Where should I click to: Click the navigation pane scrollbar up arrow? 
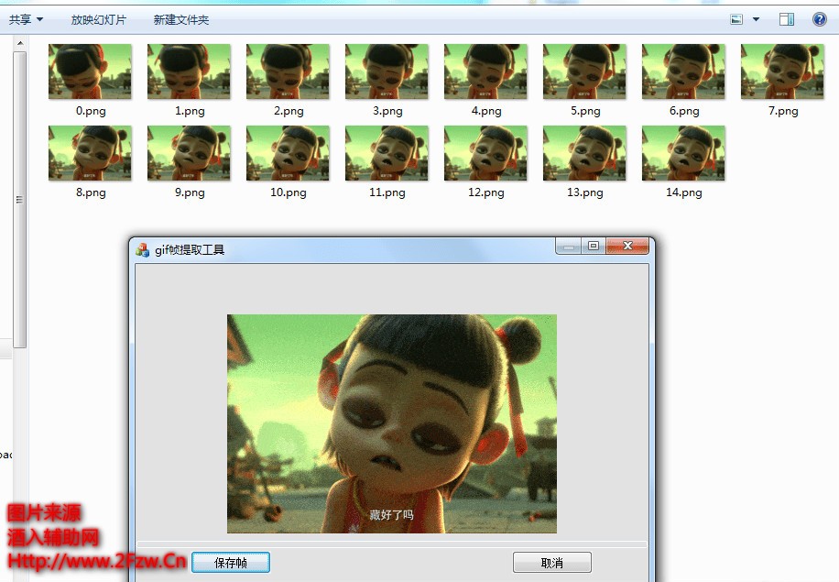[x=20, y=43]
